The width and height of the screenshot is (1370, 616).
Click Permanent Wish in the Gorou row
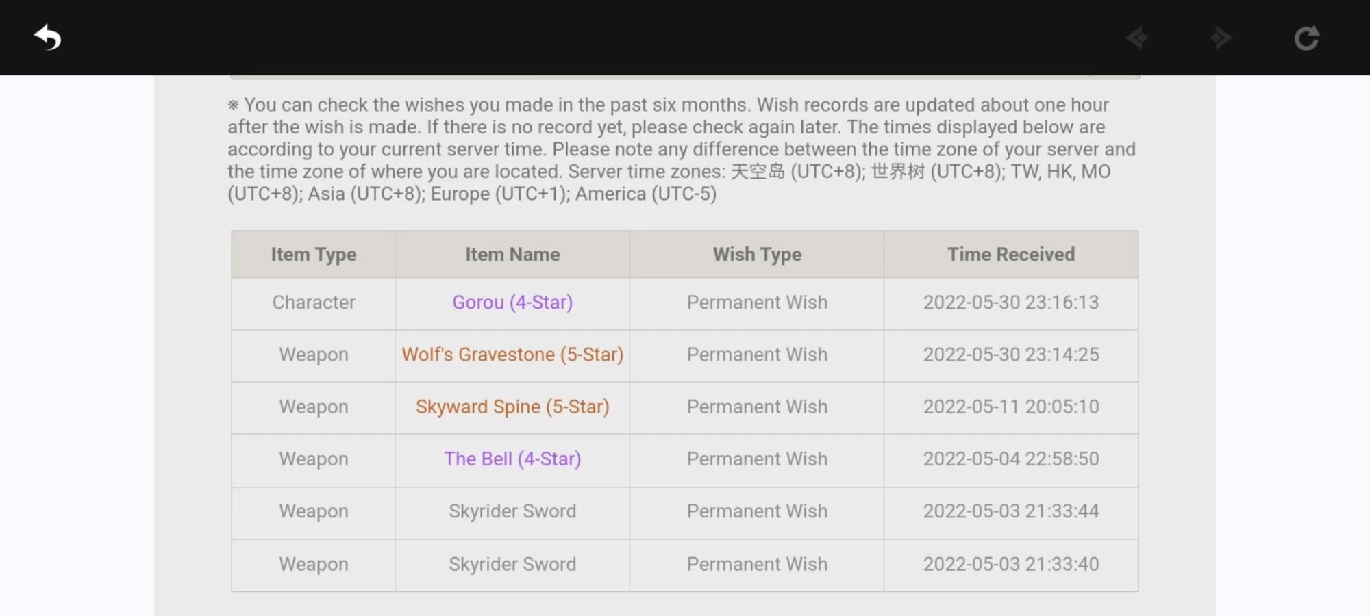(x=757, y=303)
